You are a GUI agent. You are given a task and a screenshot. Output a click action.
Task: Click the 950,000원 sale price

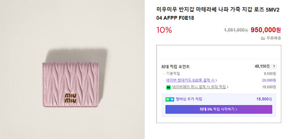[266, 30]
